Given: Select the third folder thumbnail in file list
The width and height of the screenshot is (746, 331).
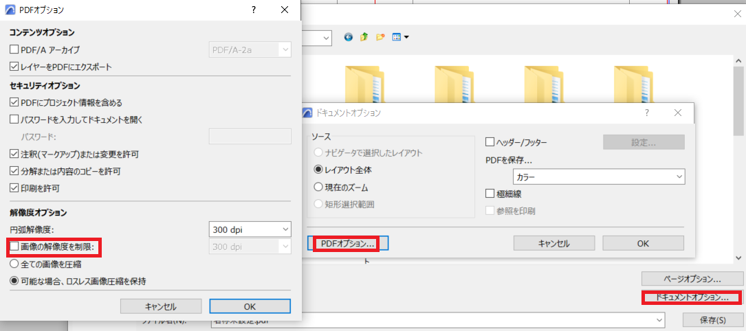Looking at the screenshot, I should click(x=543, y=84).
